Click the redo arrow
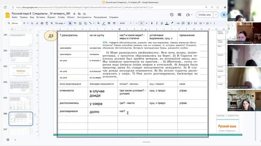Image resolution: width=261 pixels, height=146 pixels. point(37,24)
